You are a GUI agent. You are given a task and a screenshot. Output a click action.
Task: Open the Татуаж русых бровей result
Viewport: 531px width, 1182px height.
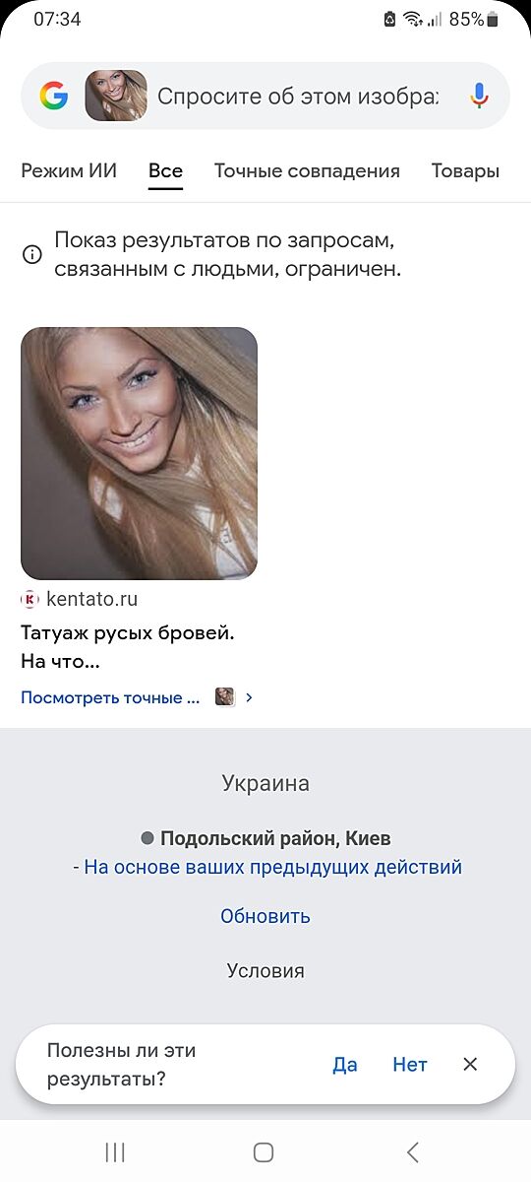point(128,646)
